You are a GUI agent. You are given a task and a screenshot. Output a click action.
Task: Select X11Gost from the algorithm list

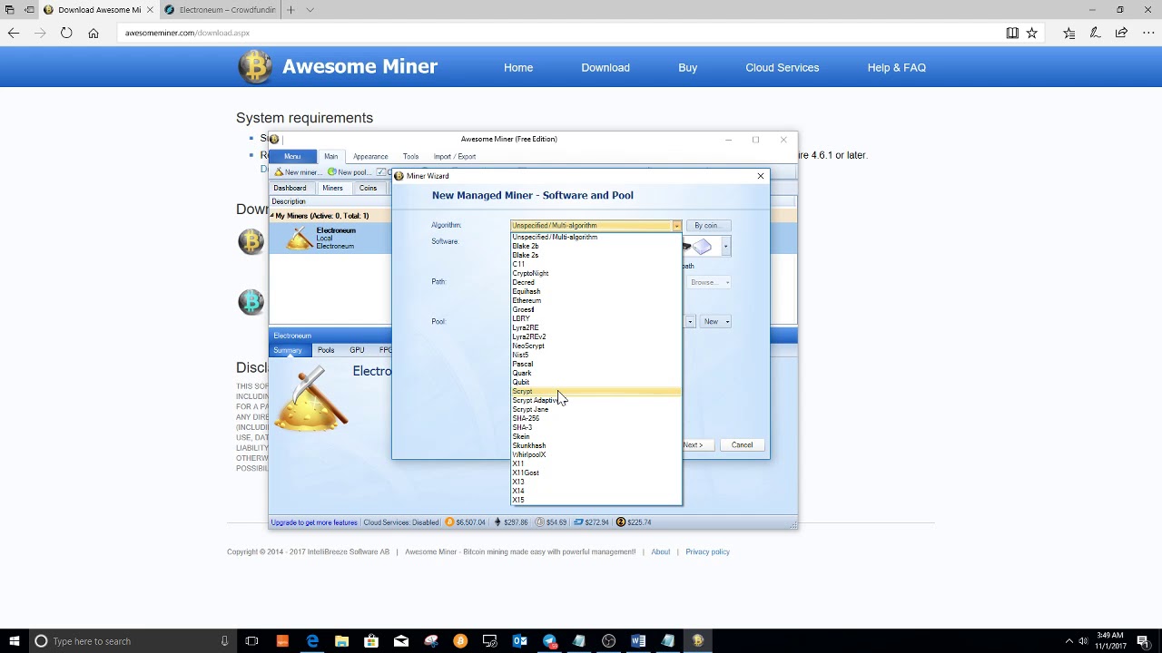pyautogui.click(x=596, y=473)
